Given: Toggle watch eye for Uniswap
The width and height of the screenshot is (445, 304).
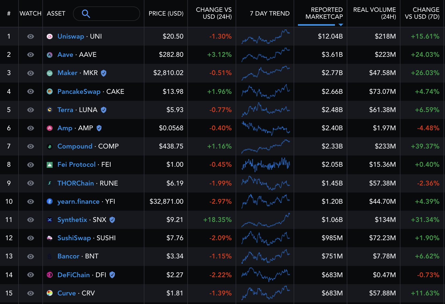Looking at the screenshot, I should click(x=31, y=36).
